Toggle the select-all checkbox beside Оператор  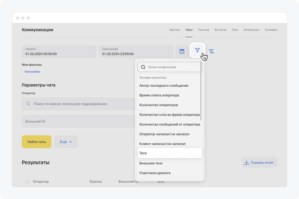click(x=27, y=181)
